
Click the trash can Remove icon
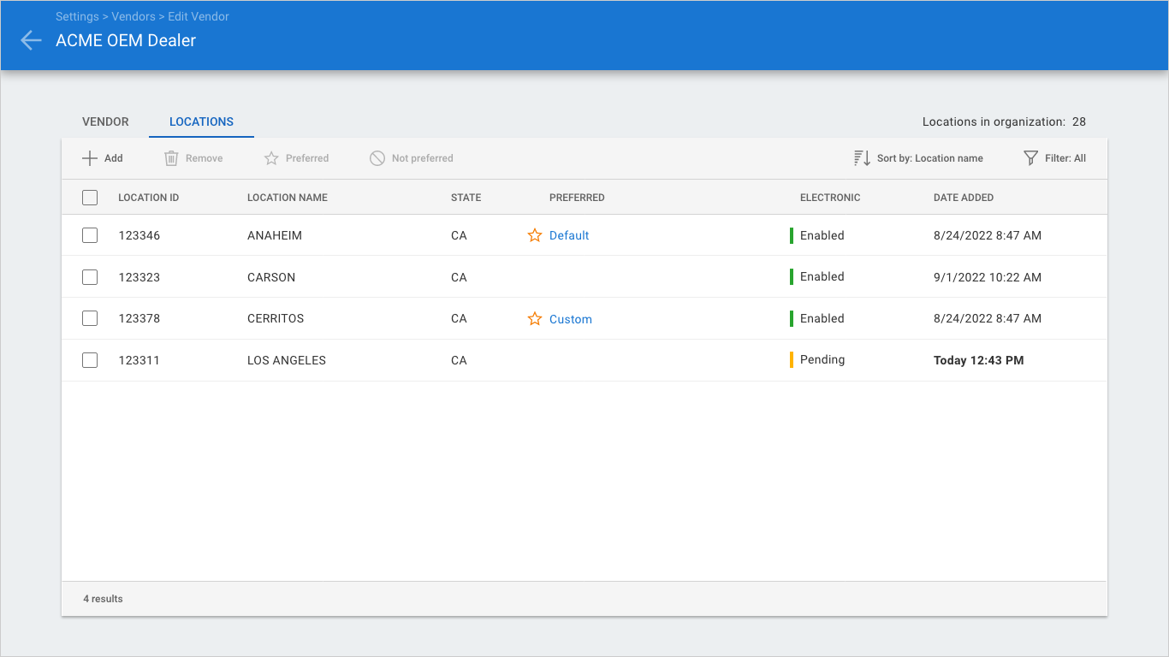coord(171,158)
